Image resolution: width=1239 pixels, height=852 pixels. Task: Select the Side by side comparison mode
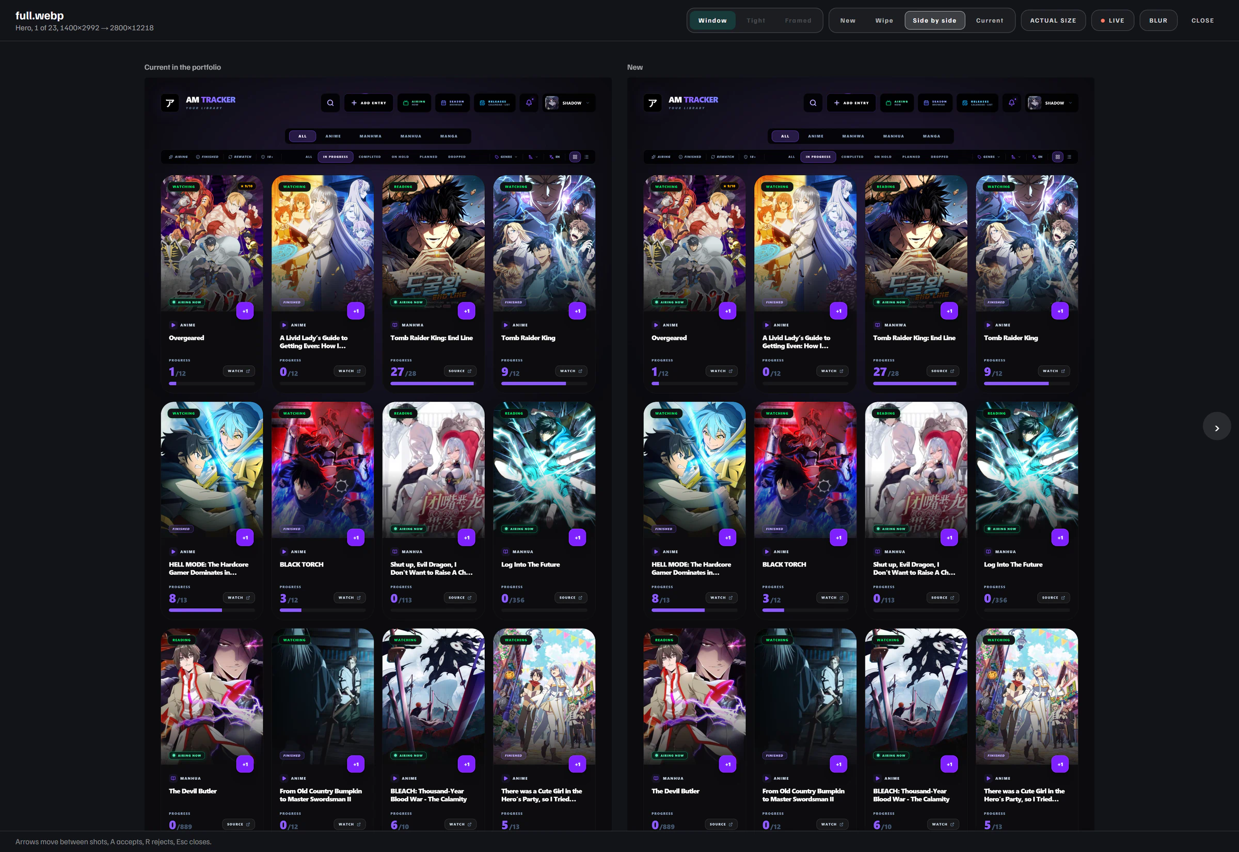934,20
